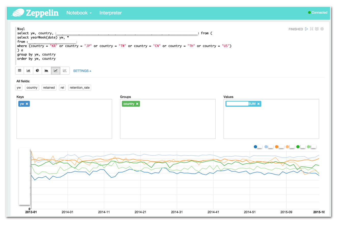Select the pie chart visualization icon
The height and width of the screenshot is (228, 338).
(37, 70)
